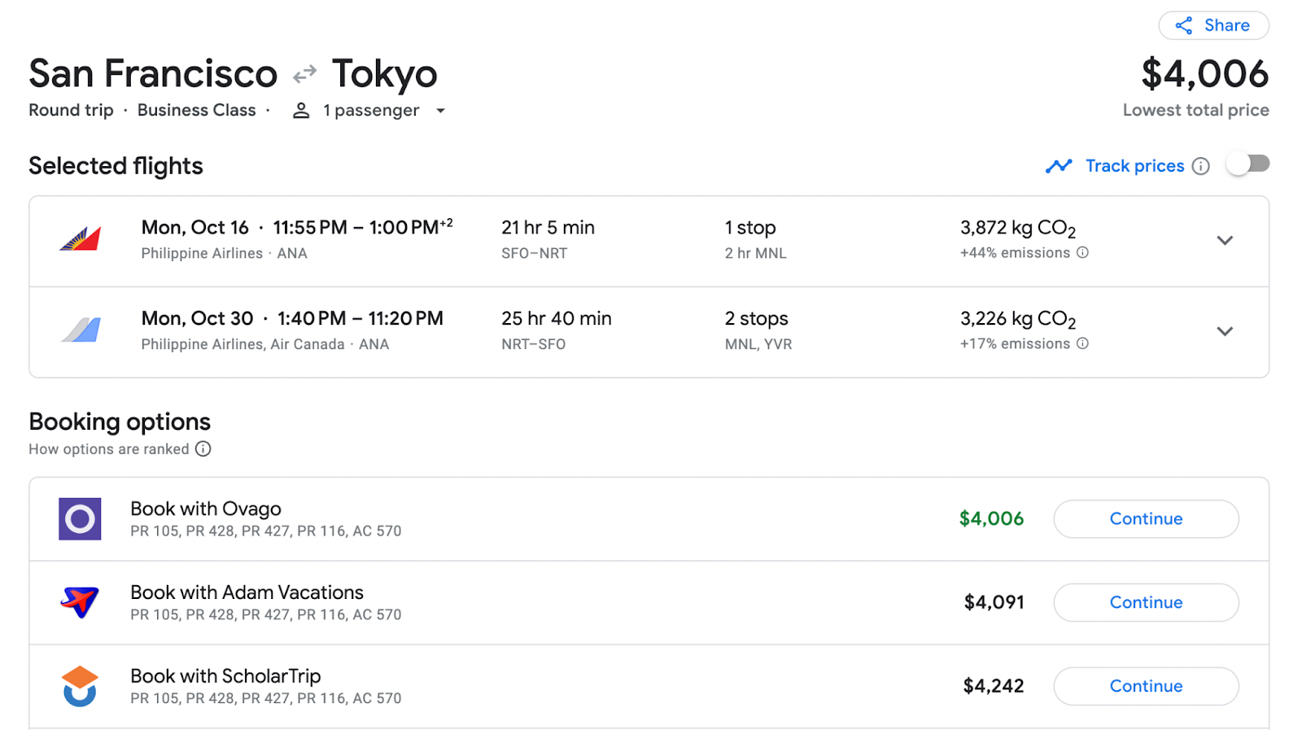This screenshot has width=1302, height=730.
Task: Continue booking with Adam Vacations
Action: pos(1146,602)
